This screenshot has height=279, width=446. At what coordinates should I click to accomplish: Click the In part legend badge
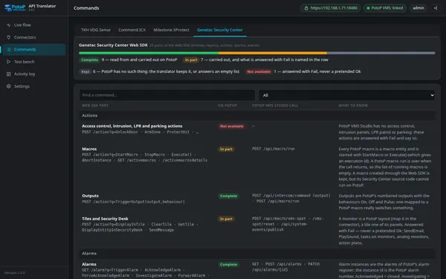(191, 60)
